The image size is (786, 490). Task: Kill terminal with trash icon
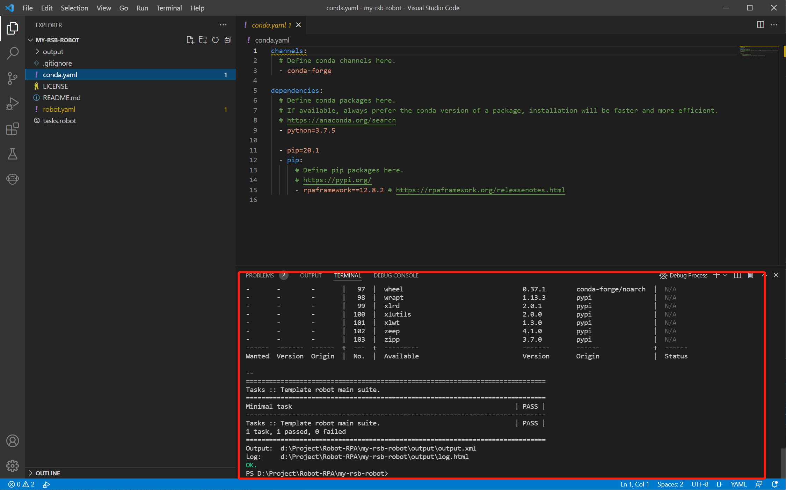click(x=750, y=275)
